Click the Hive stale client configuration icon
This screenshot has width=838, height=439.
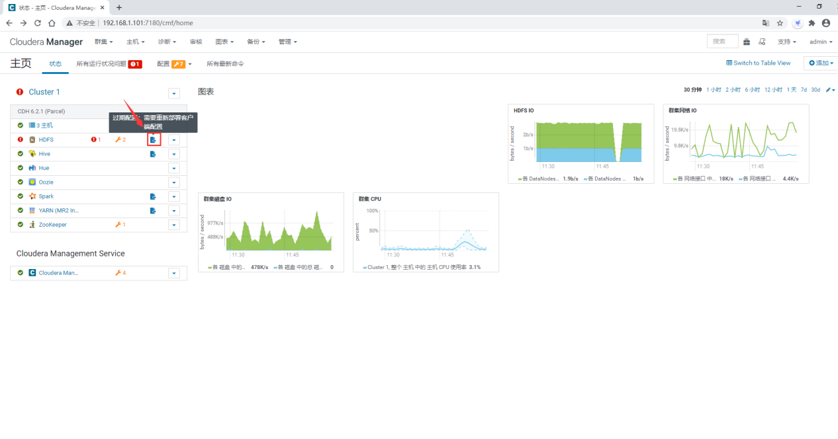[153, 154]
